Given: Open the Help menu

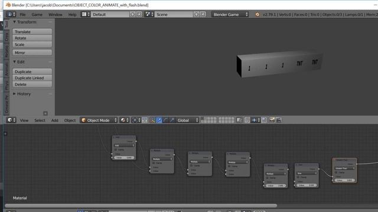Looking at the screenshot, I should (72, 14).
